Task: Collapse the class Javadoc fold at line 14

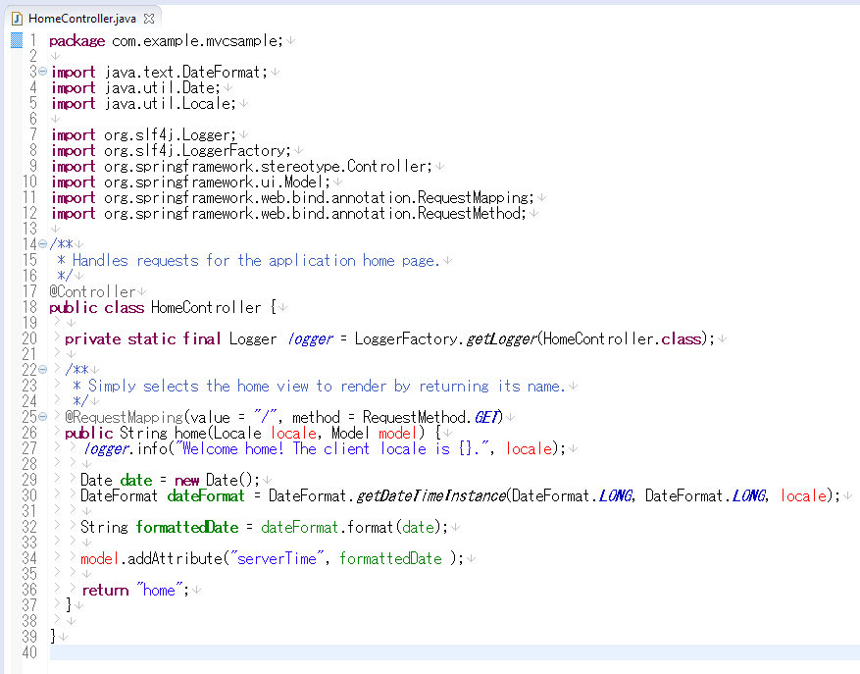Action: 43,244
